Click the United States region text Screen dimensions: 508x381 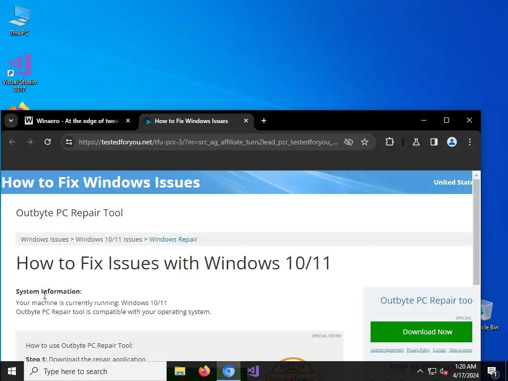click(453, 183)
